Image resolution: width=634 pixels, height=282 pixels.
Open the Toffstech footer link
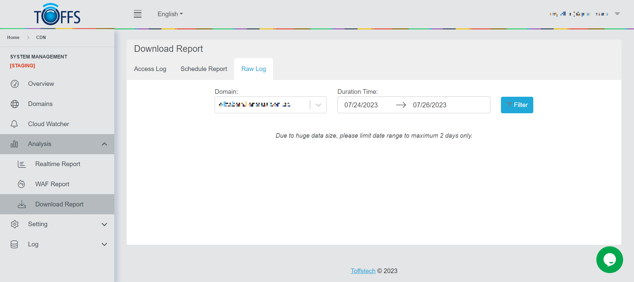click(363, 271)
